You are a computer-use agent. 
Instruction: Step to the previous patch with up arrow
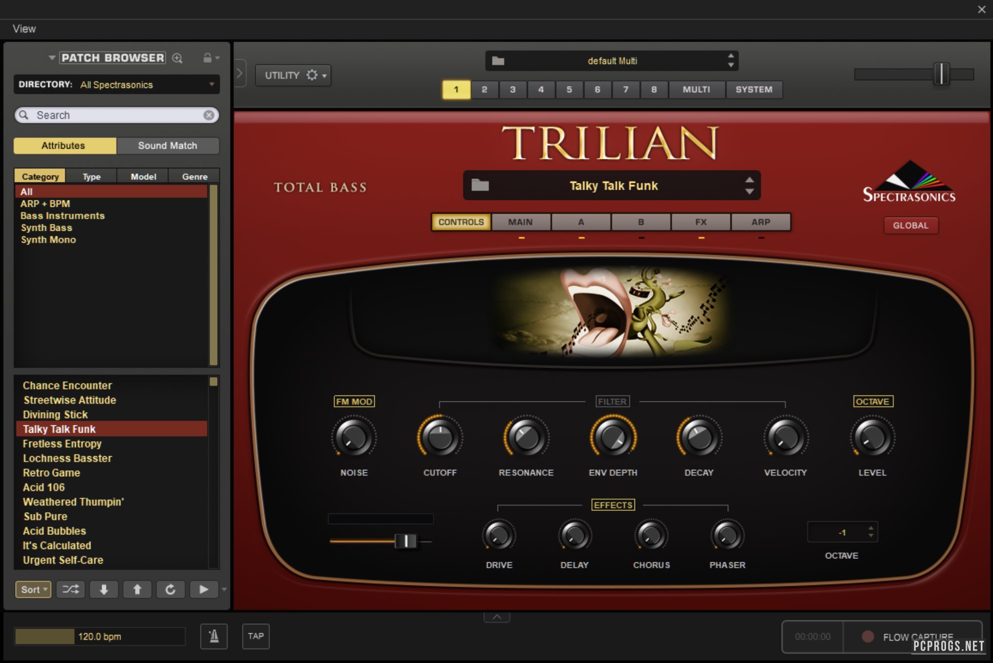pos(137,589)
